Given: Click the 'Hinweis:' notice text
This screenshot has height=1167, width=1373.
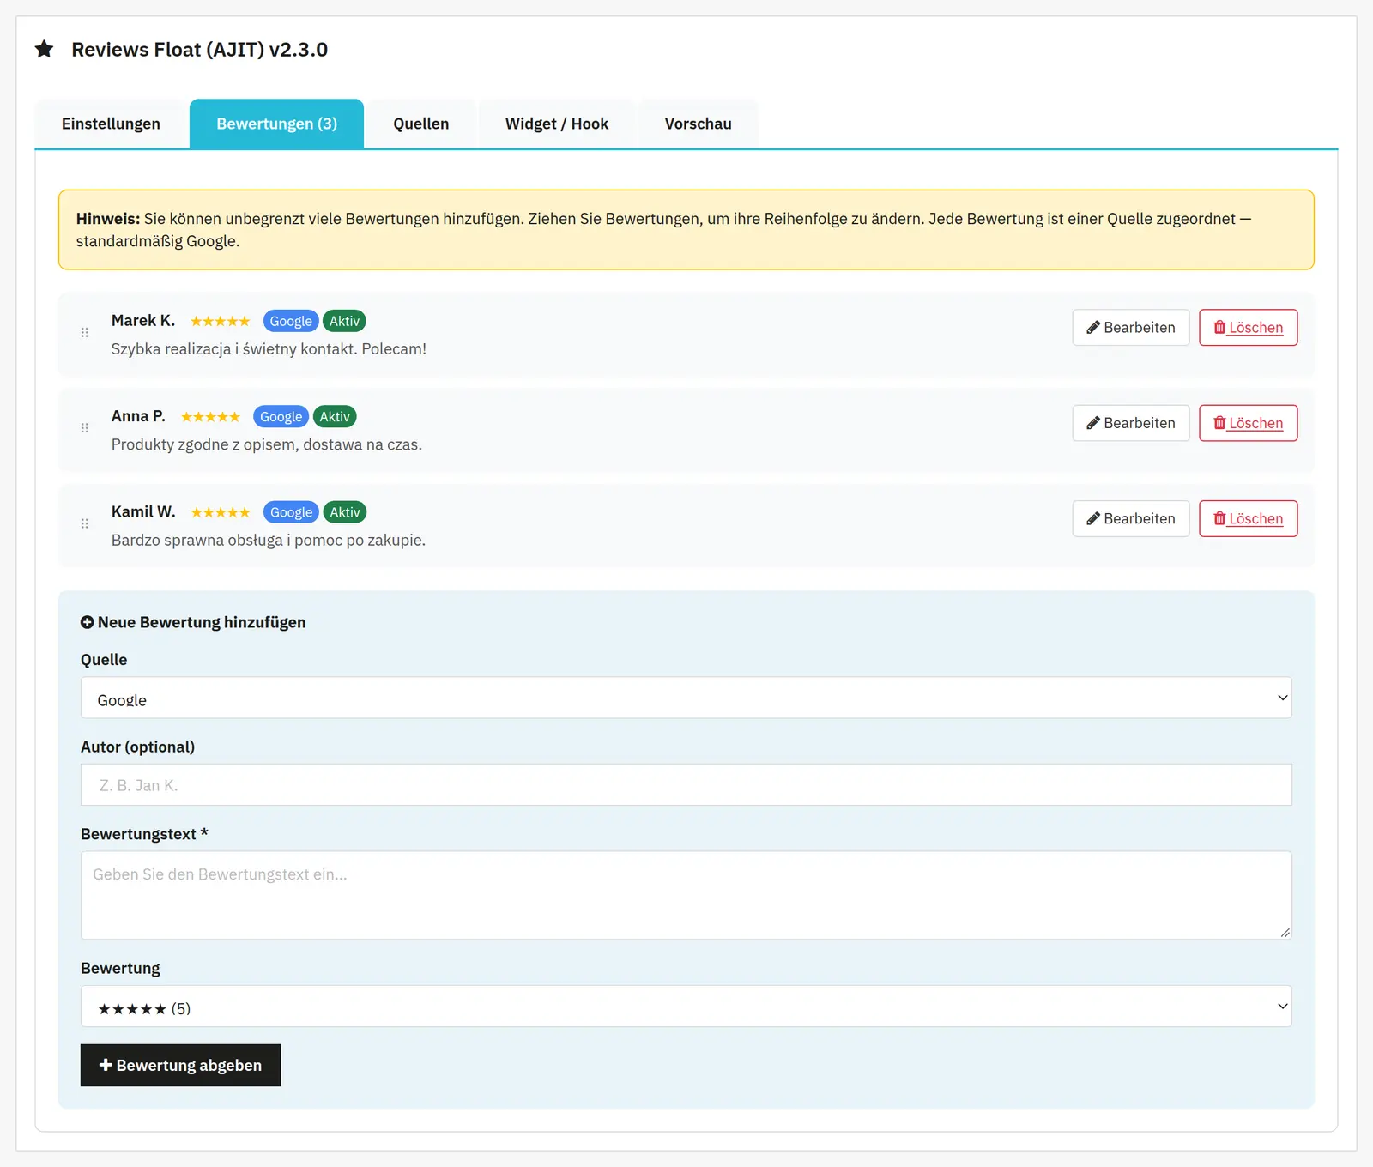Looking at the screenshot, I should pos(108,219).
